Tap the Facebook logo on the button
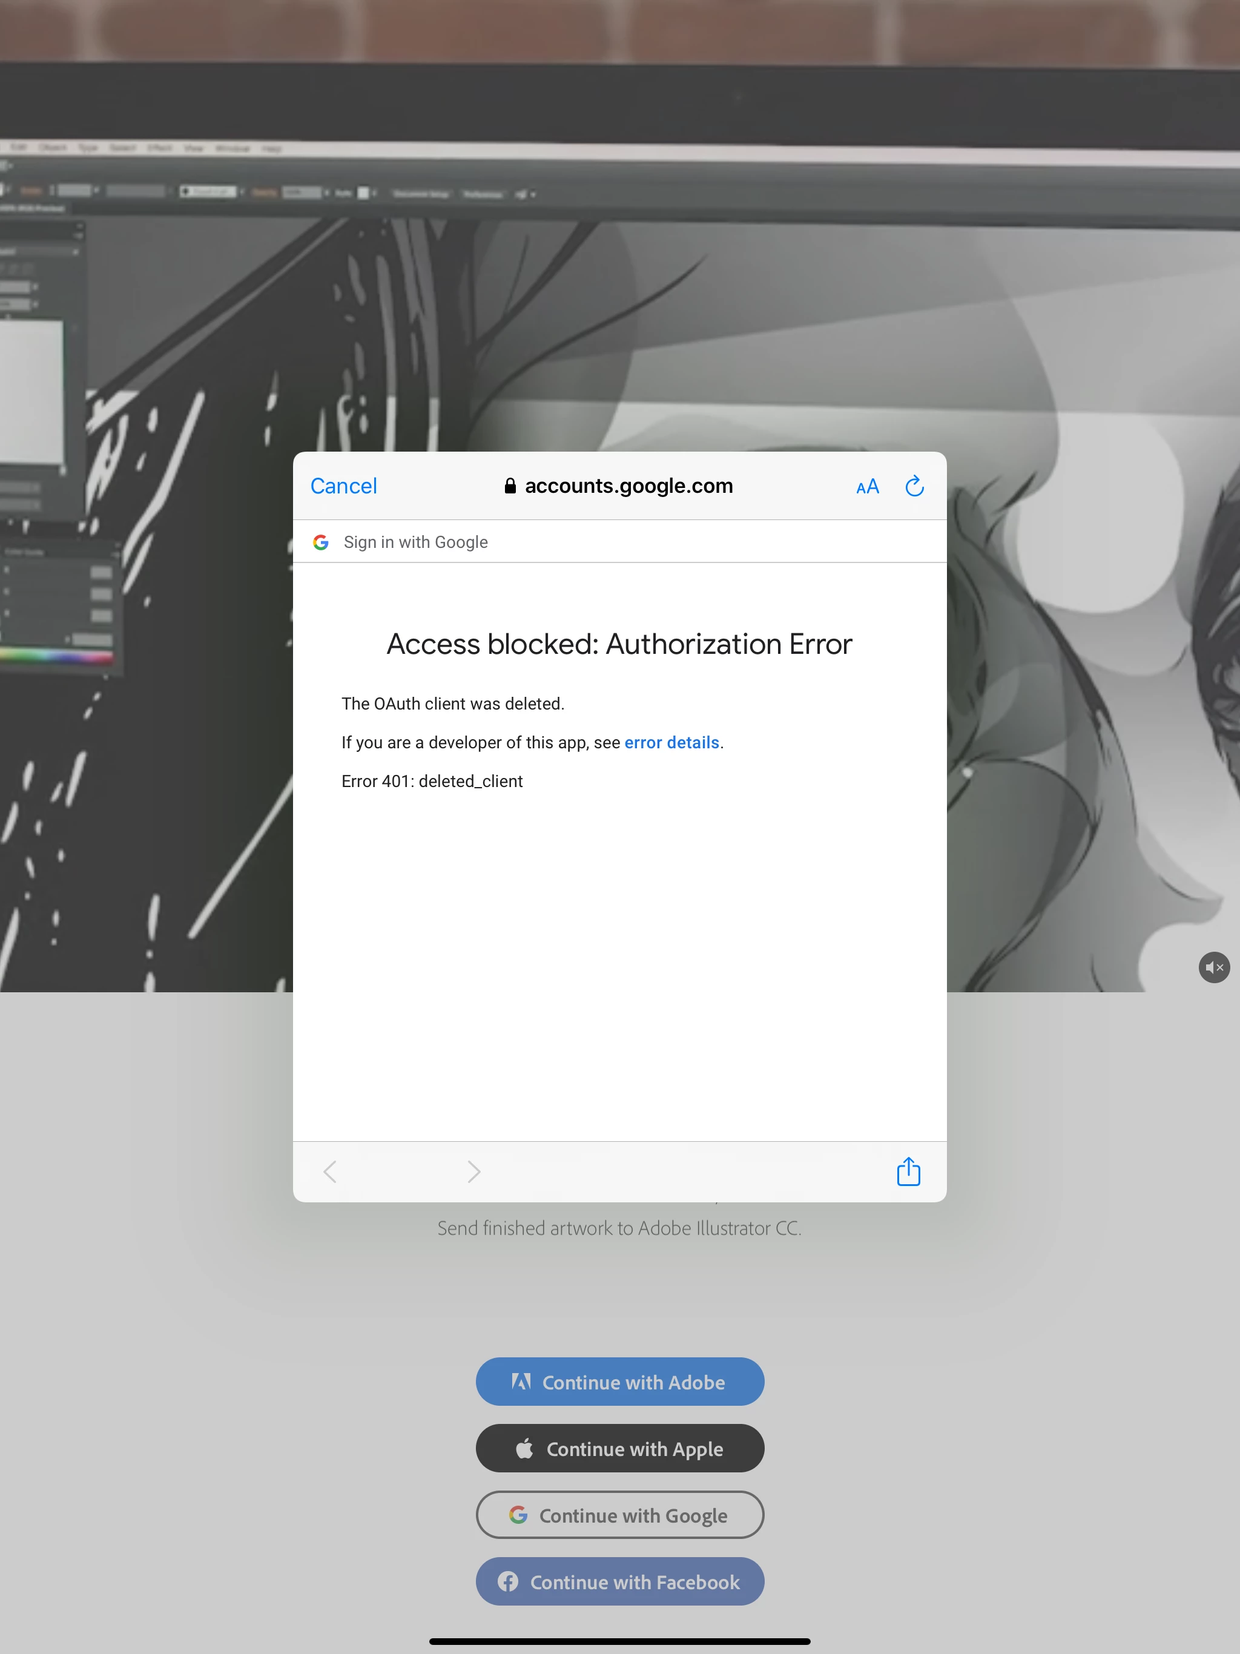1240x1654 pixels. (508, 1581)
